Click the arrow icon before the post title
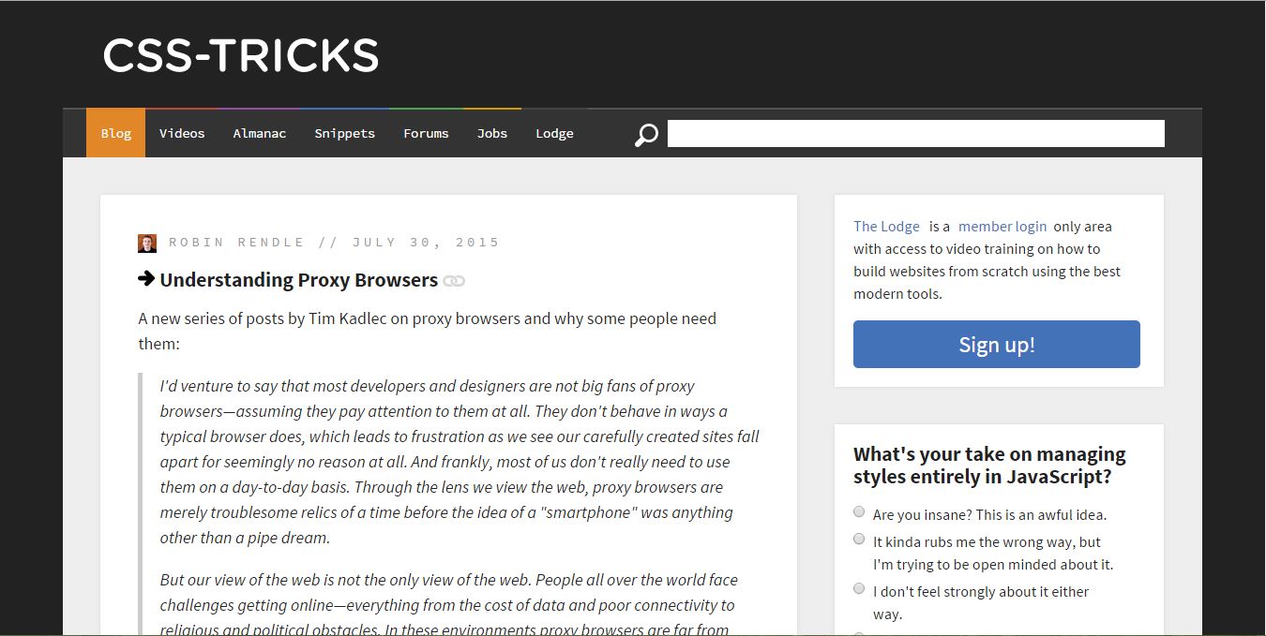 point(146,278)
